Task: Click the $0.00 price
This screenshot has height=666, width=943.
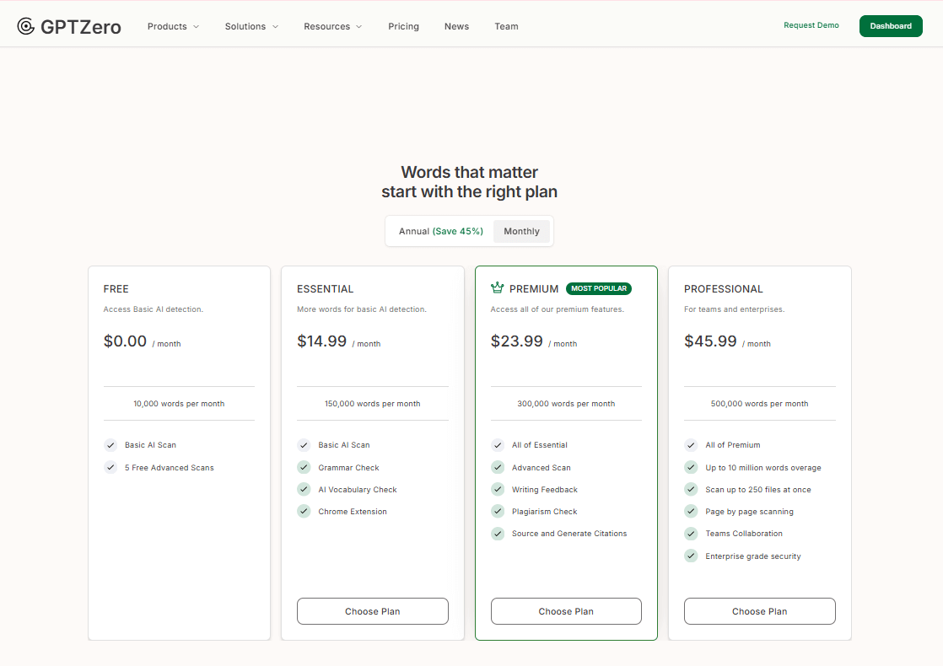Action: pyautogui.click(x=125, y=341)
